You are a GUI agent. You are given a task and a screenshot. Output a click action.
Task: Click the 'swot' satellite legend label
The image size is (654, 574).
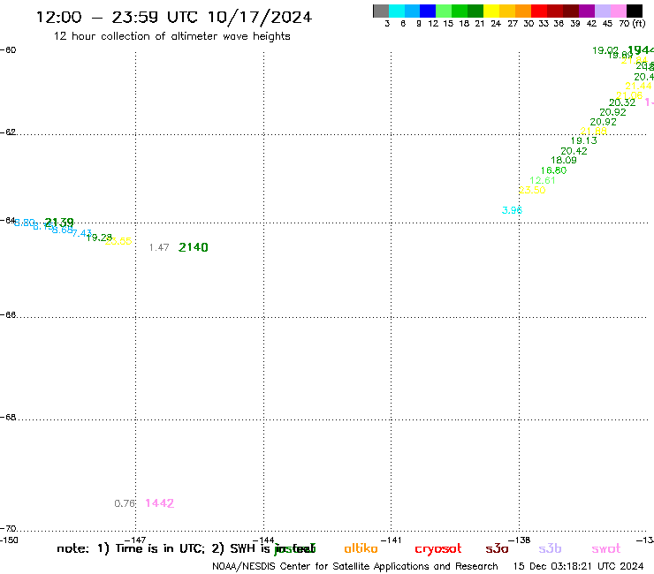point(606,549)
